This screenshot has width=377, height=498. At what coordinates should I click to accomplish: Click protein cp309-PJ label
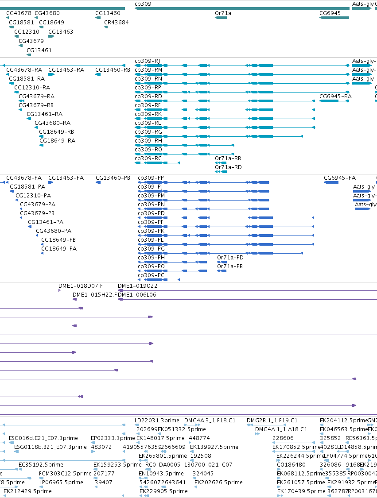pos(150,187)
